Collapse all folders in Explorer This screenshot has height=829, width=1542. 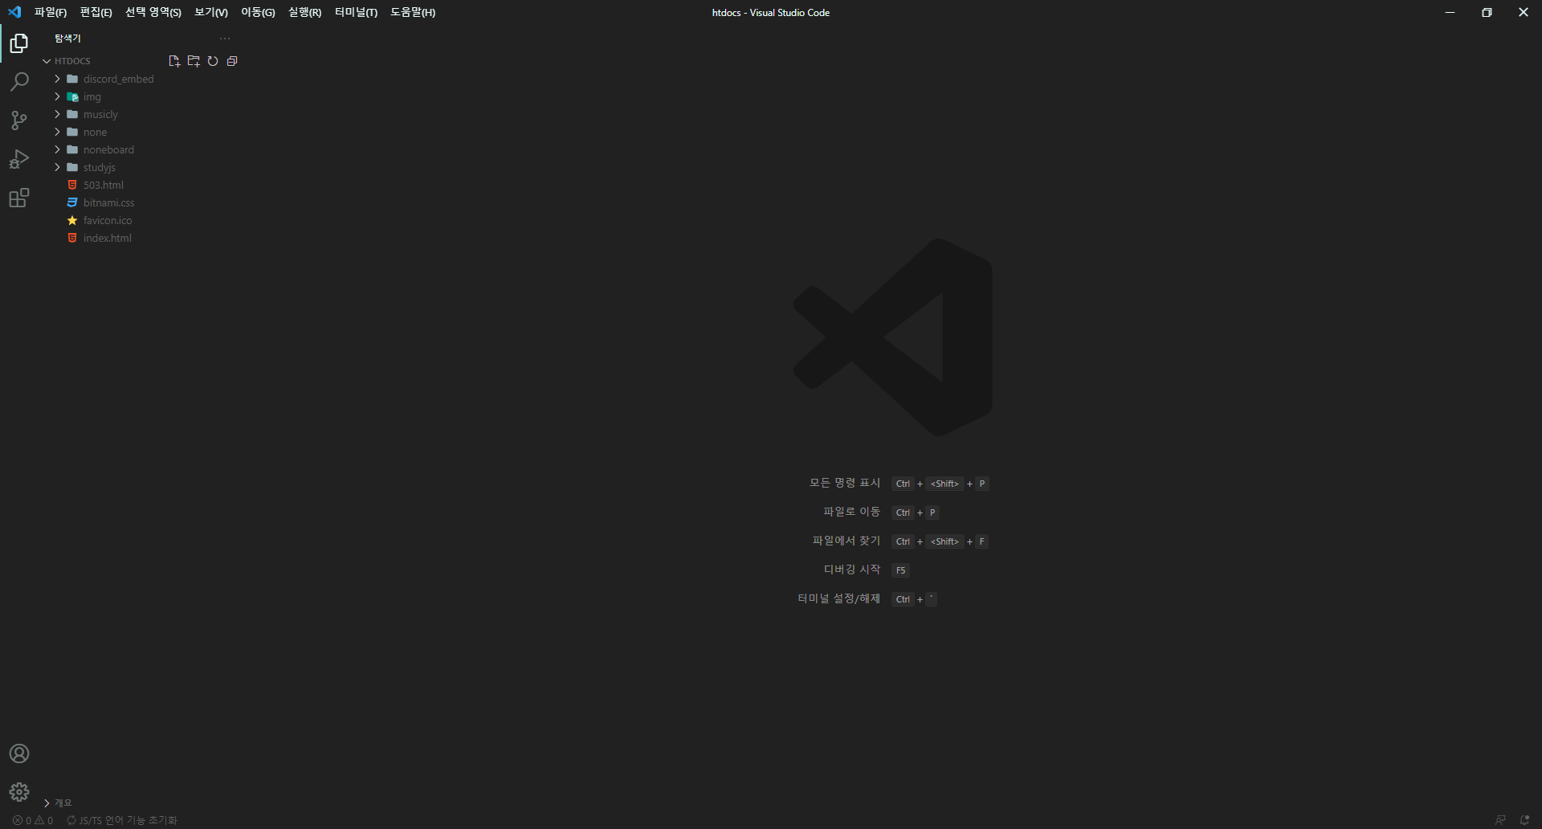pyautogui.click(x=232, y=61)
